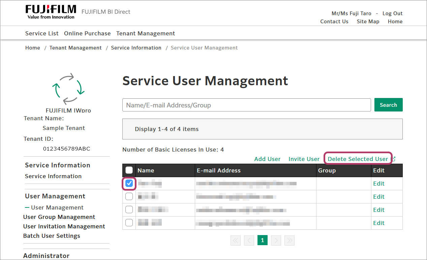The image size is (427, 260).
Task: Toggle the select-all checkbox in table header
Action: tap(129, 170)
